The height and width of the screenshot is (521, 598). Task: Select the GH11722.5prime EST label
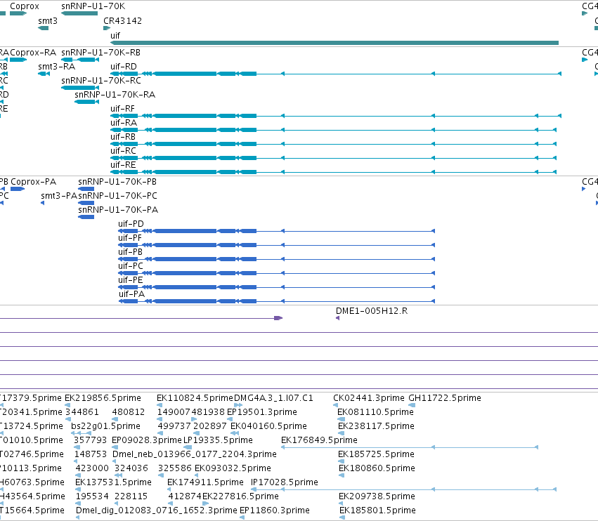pyautogui.click(x=445, y=398)
